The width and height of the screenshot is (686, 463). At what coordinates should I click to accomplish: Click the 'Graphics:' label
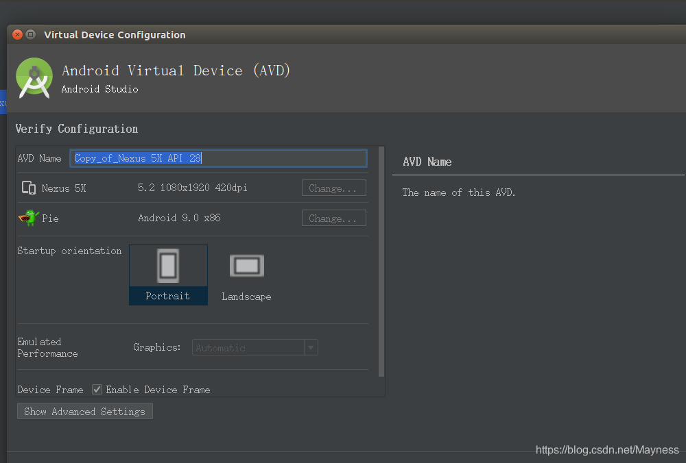pyautogui.click(x=156, y=347)
